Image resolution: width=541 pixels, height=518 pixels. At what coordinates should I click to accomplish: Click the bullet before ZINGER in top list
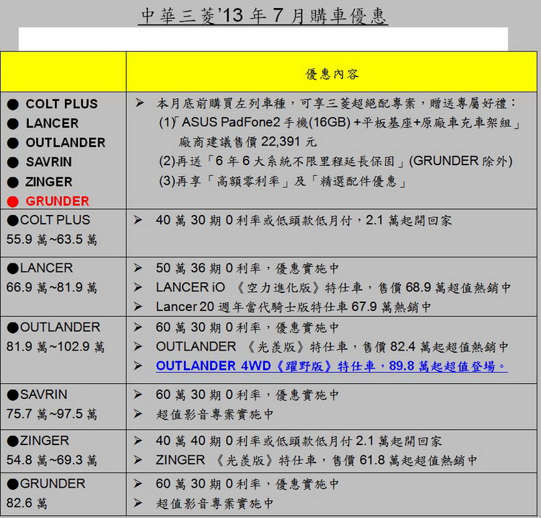pyautogui.click(x=13, y=182)
